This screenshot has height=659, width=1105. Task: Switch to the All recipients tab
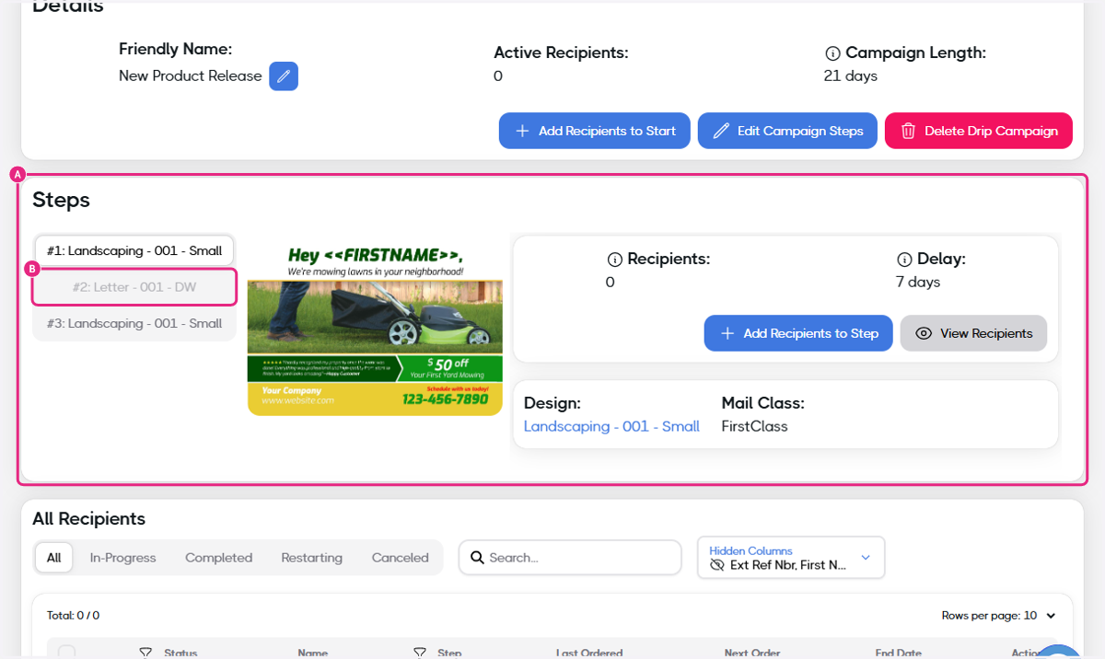tap(54, 558)
